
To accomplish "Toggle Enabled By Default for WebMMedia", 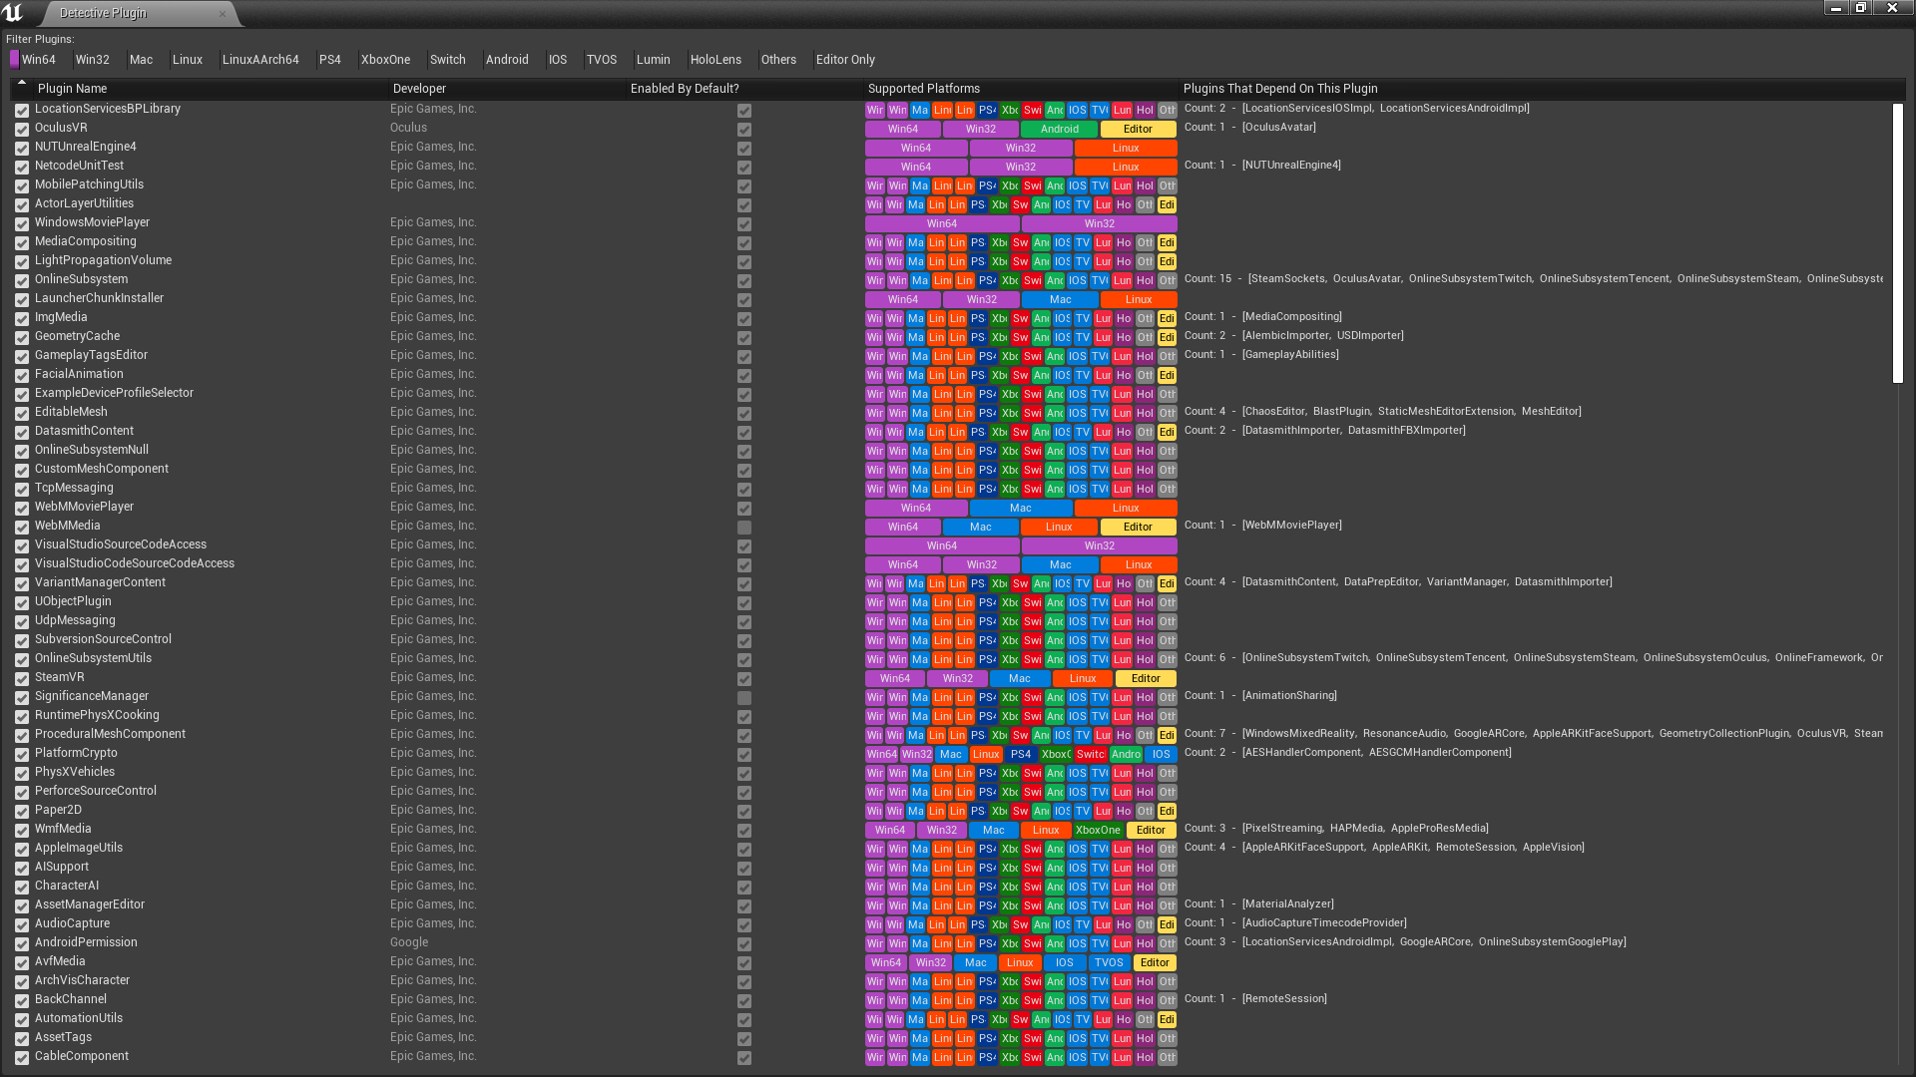I will (744, 528).
